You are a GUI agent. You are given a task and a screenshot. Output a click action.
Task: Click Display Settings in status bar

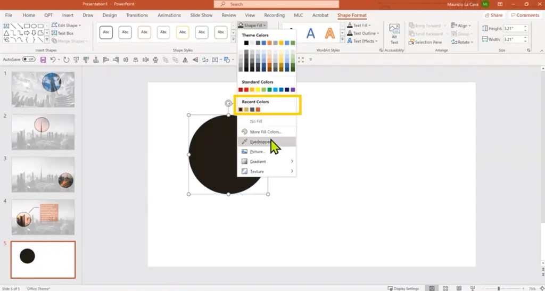pos(402,288)
